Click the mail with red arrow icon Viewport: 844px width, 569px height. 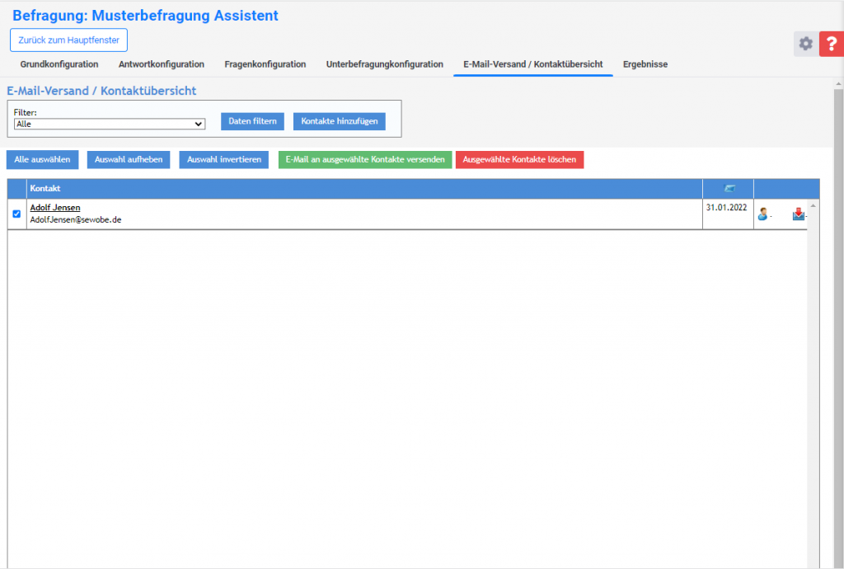798,214
